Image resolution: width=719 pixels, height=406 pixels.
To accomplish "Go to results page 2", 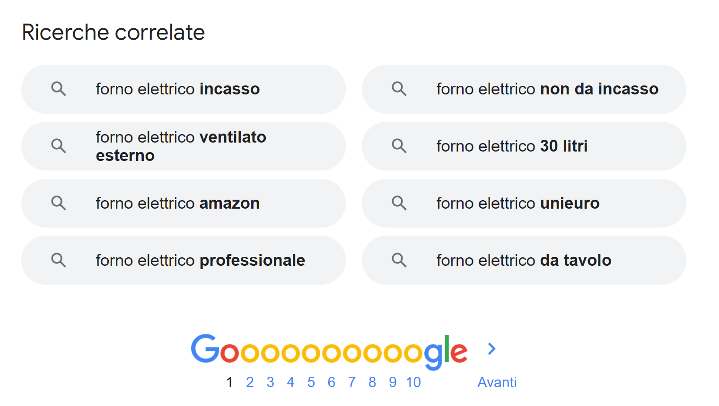I will (x=250, y=382).
